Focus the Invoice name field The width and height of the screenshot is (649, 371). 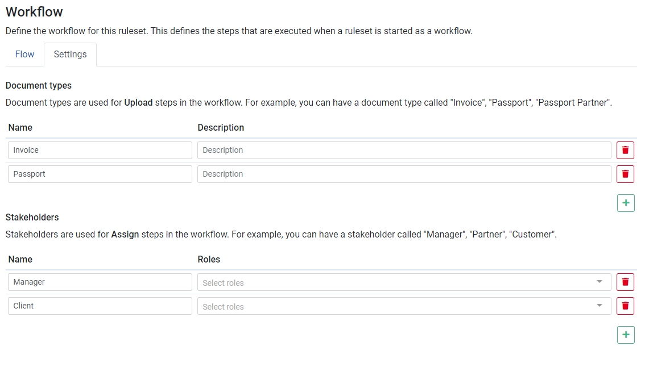tap(100, 151)
